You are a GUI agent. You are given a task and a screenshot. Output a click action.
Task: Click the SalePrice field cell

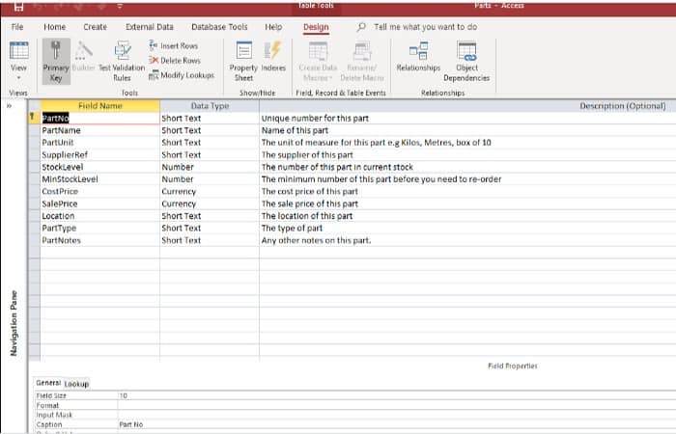point(100,203)
